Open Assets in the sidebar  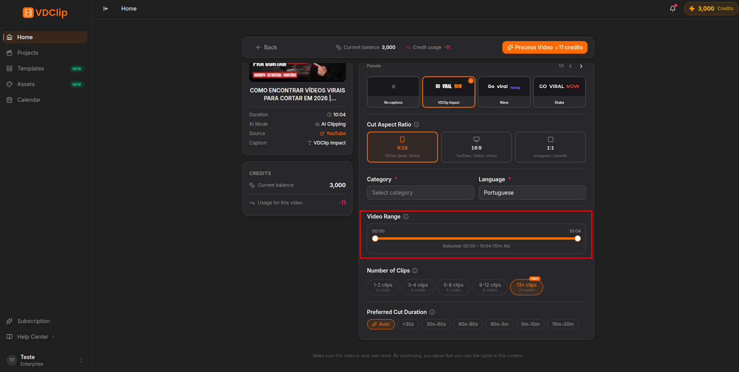point(45,84)
